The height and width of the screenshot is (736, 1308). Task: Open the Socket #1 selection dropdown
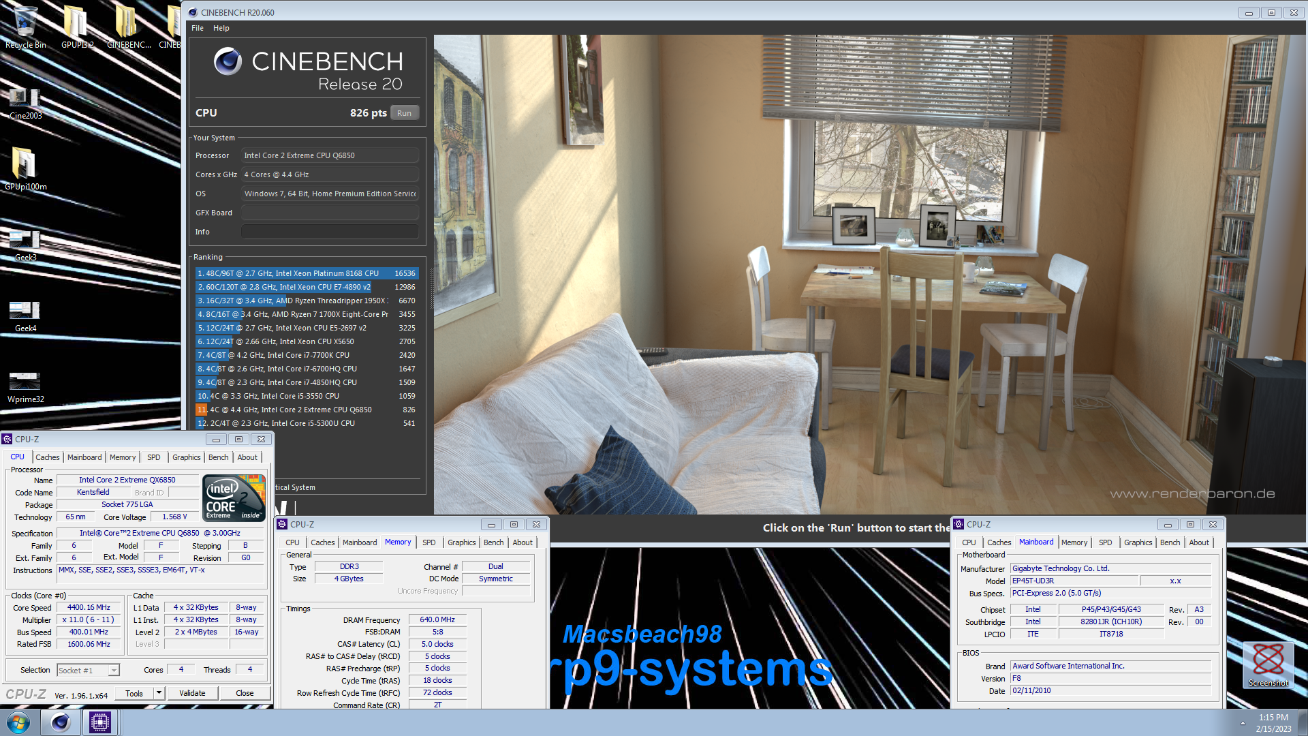point(89,671)
